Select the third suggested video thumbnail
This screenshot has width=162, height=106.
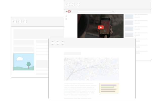tap(129, 29)
